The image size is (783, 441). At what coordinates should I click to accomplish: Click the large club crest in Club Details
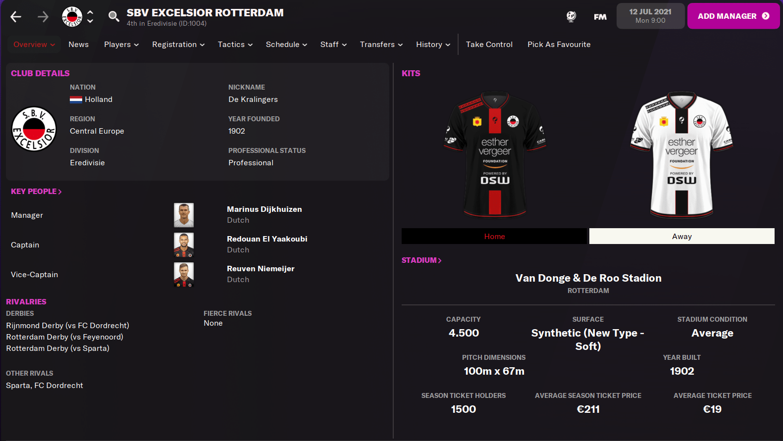[x=34, y=129]
